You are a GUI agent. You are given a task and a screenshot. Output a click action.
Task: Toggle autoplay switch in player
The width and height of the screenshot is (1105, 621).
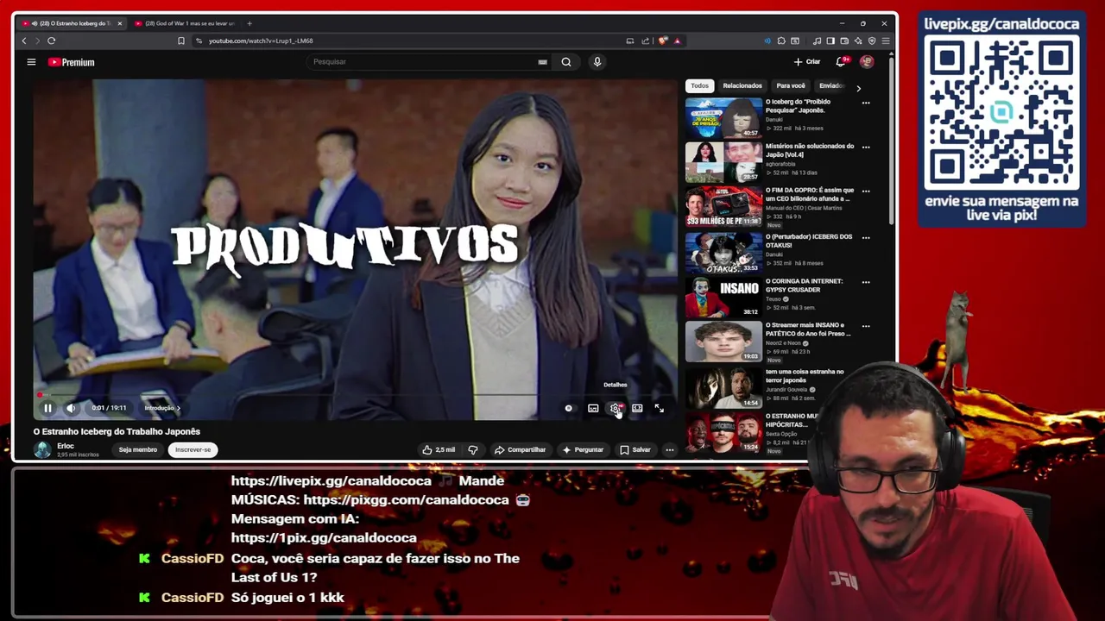point(568,408)
